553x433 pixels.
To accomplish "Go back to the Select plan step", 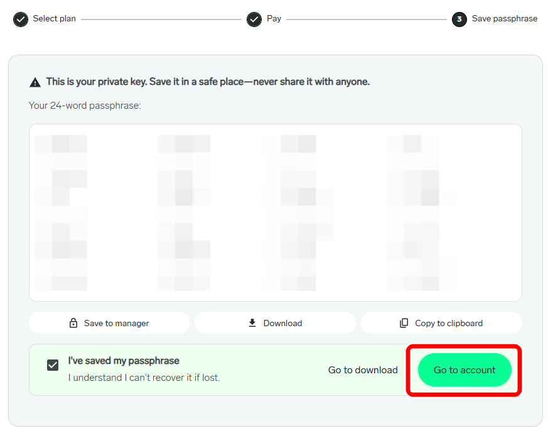I will (x=55, y=19).
